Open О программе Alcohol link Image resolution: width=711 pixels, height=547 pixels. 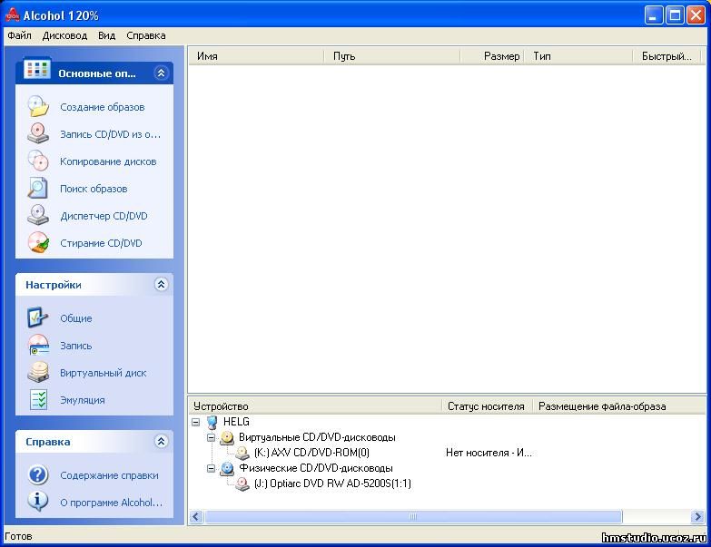[111, 503]
